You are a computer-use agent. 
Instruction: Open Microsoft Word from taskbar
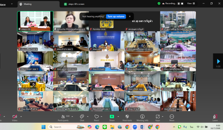(143, 127)
